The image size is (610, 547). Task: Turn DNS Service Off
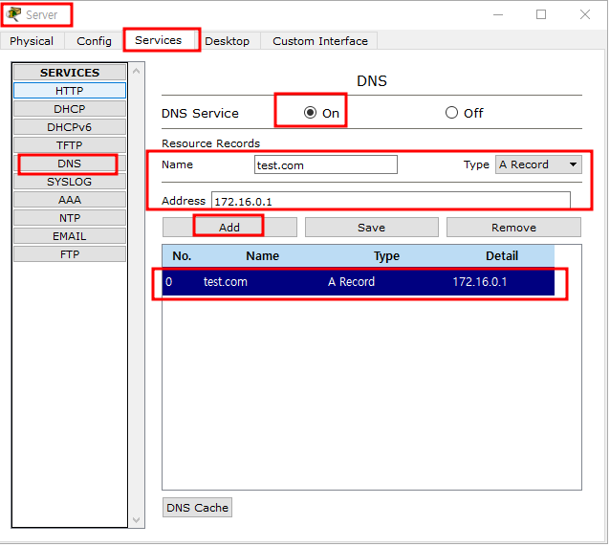click(x=451, y=113)
